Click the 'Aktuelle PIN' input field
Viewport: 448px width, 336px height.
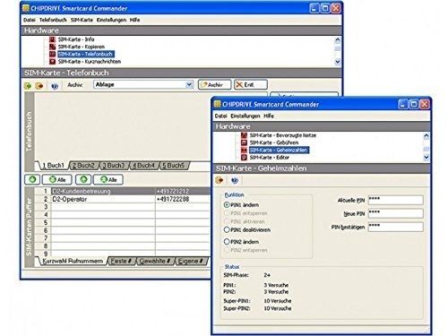[x=396, y=200]
